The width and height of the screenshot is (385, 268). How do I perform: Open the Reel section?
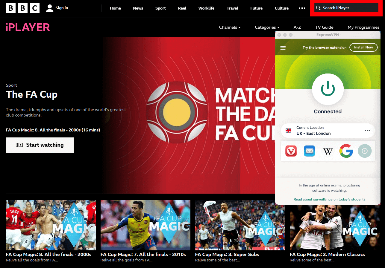182,8
